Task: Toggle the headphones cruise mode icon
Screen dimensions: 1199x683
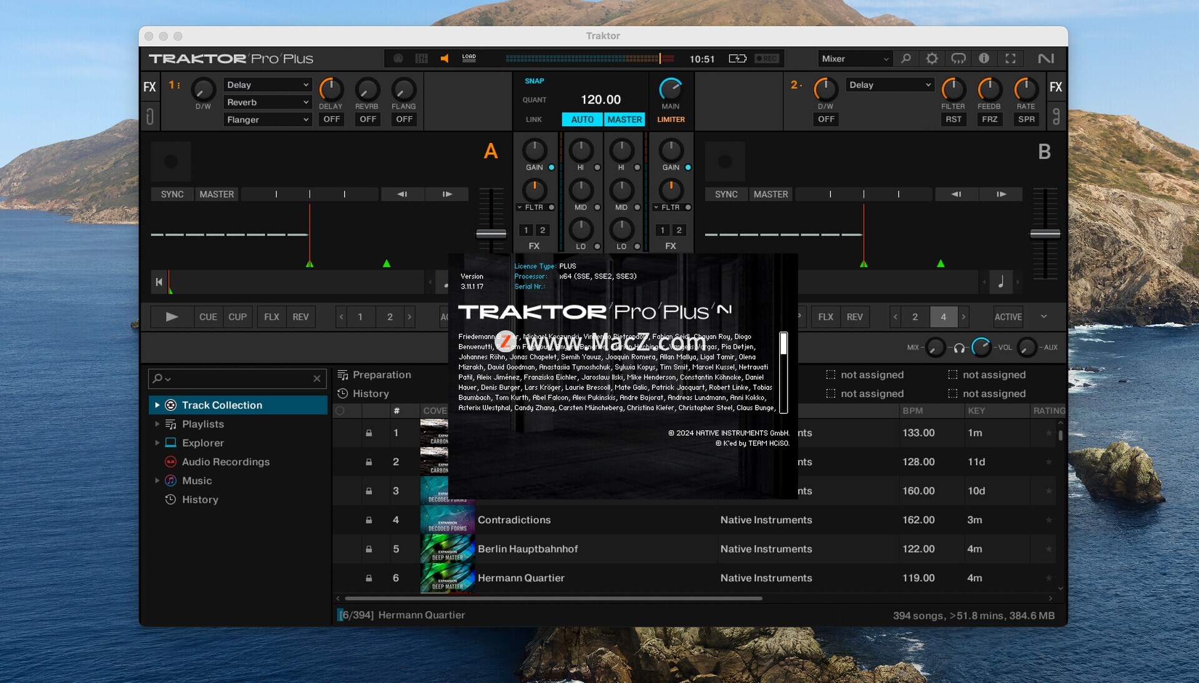Action: click(958, 58)
